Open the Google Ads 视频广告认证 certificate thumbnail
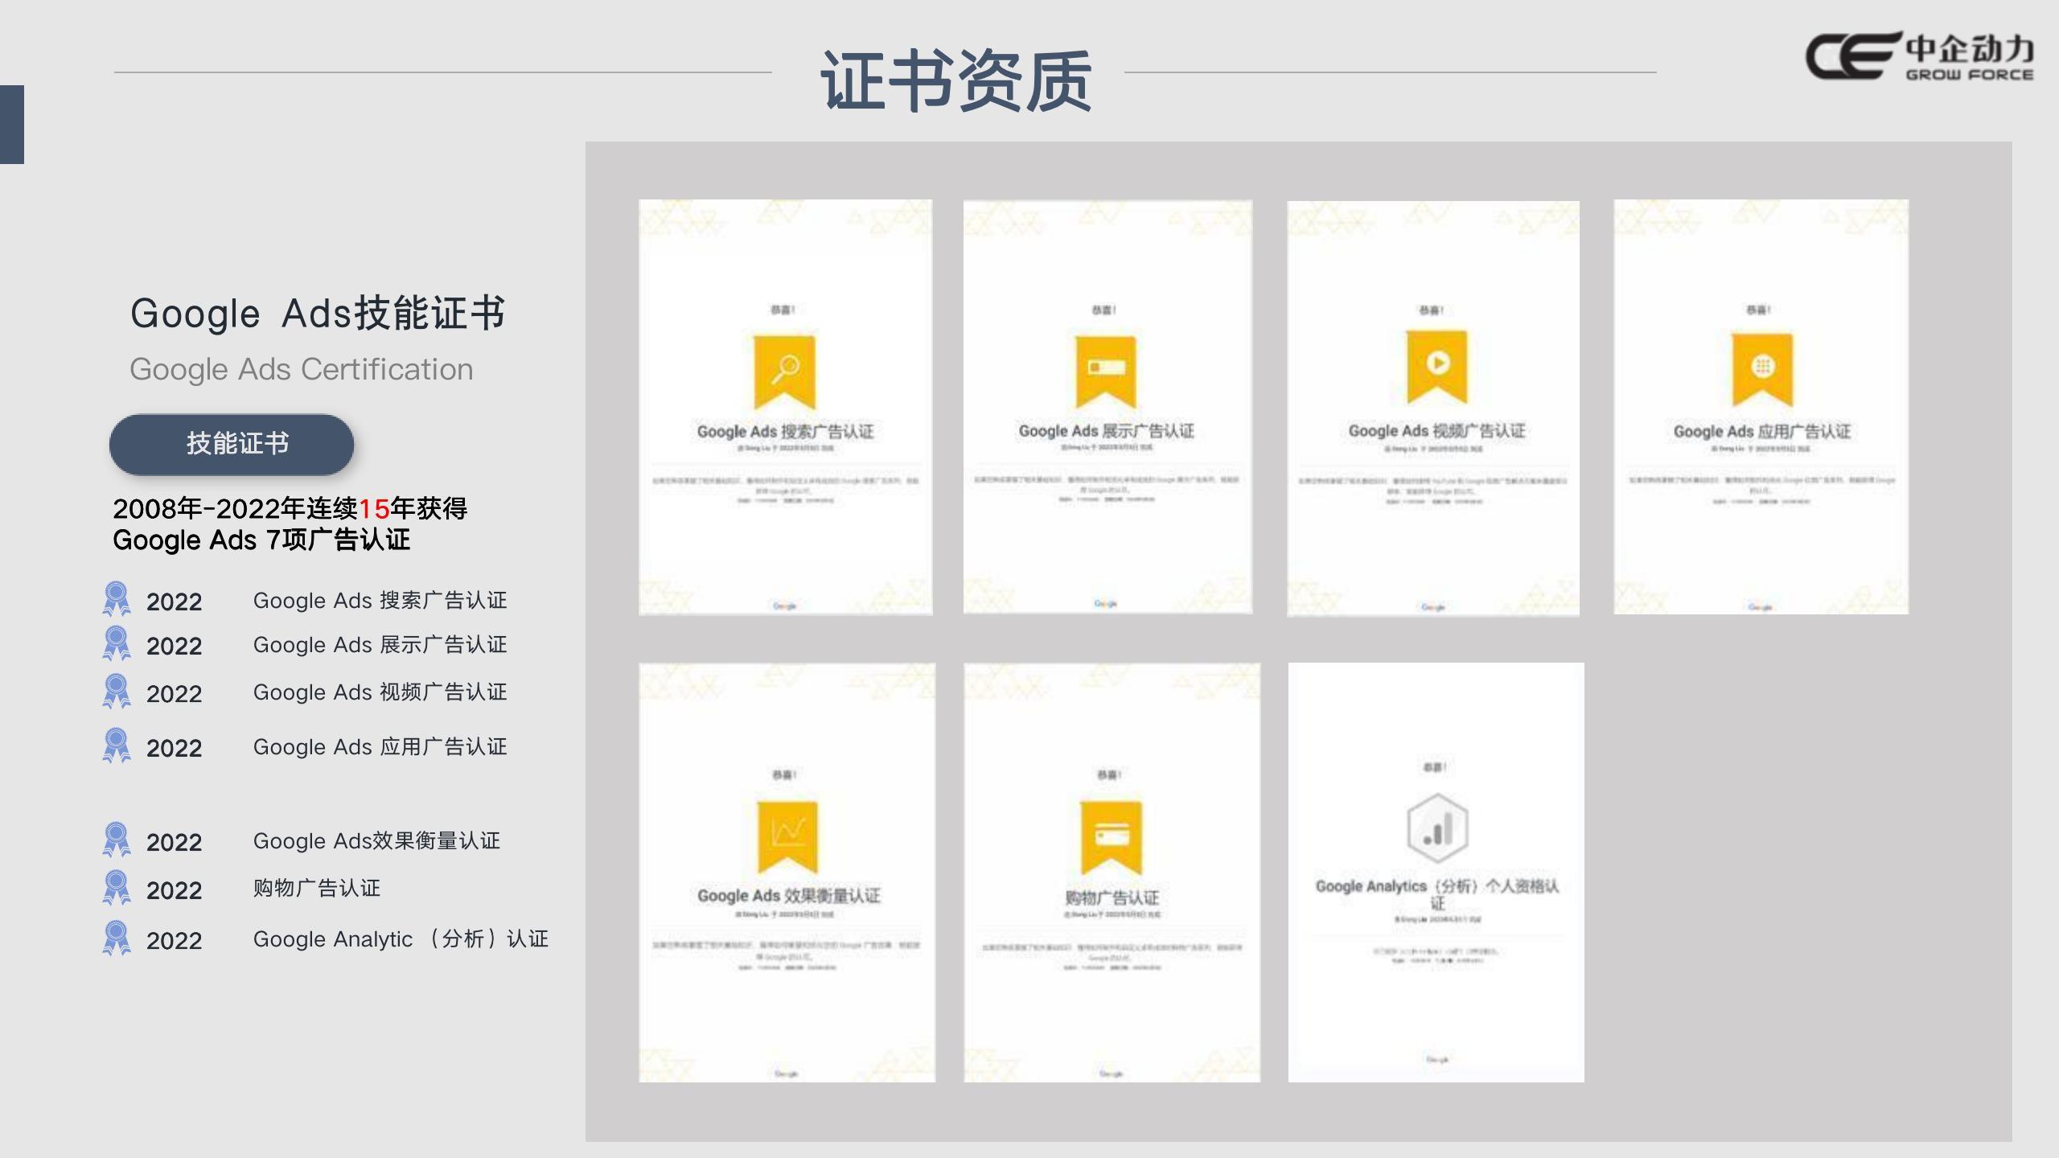The height and width of the screenshot is (1158, 2059). 1433,409
